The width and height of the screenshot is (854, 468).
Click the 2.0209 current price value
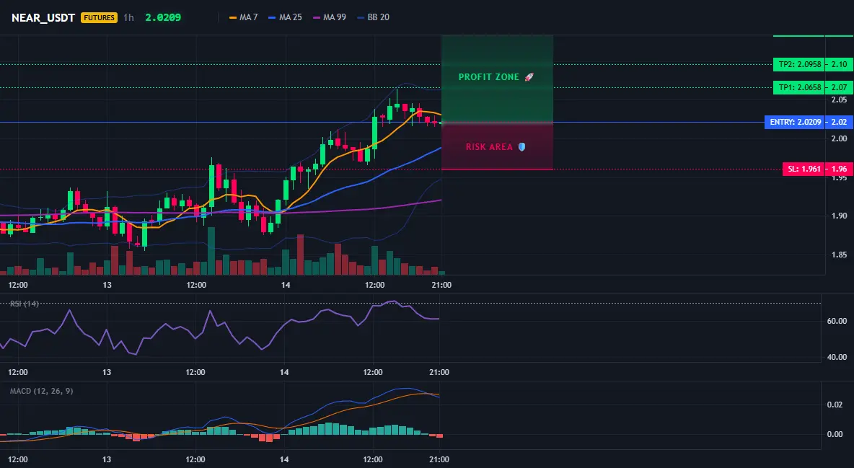point(163,17)
